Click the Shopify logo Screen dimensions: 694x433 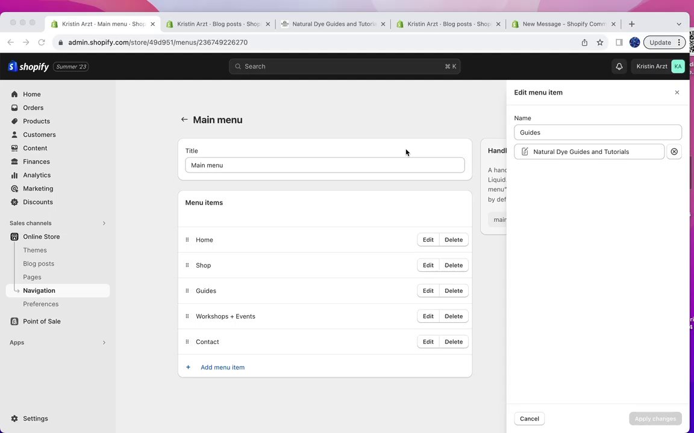[28, 67]
